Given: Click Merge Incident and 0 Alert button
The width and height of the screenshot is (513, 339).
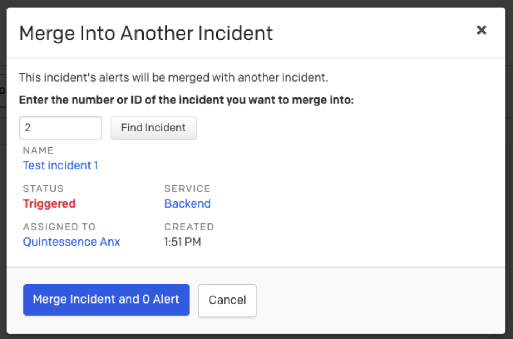Looking at the screenshot, I should pos(106,299).
